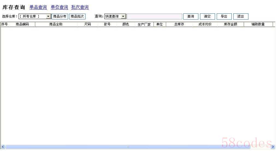Open the 单品查询 link
This screenshot has width=276, height=151.
pos(38,7)
